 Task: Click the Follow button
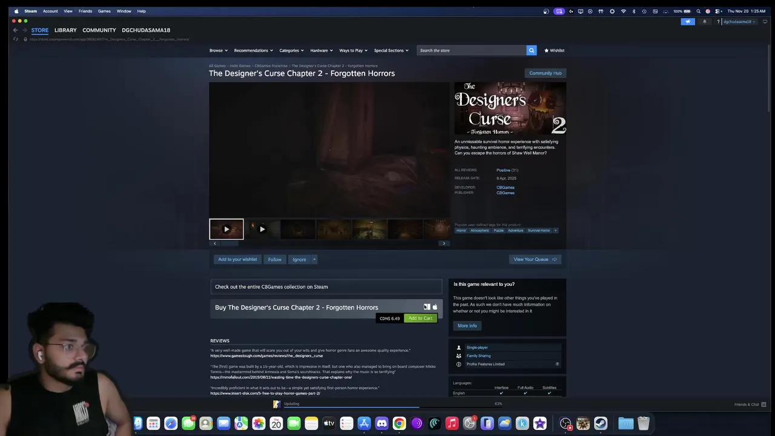275,259
